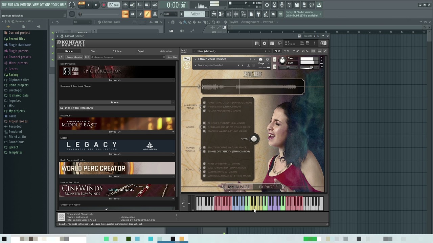Open instrument edit wrench icon
Image resolution: width=433 pixels, height=243 pixels.
(186, 59)
